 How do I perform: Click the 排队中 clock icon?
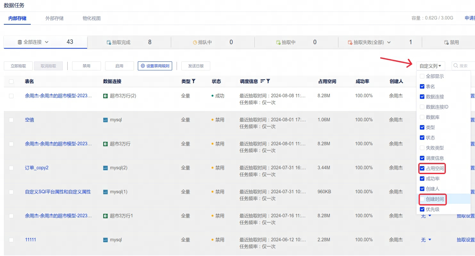click(x=195, y=42)
